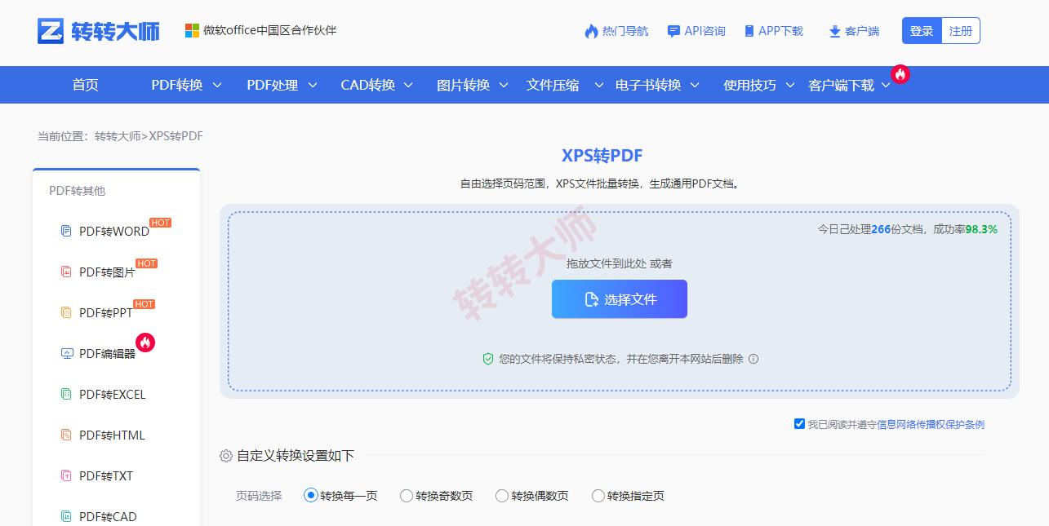This screenshot has height=526, width=1049.
Task: Click the XPS转PDF page title
Action: click(x=602, y=155)
